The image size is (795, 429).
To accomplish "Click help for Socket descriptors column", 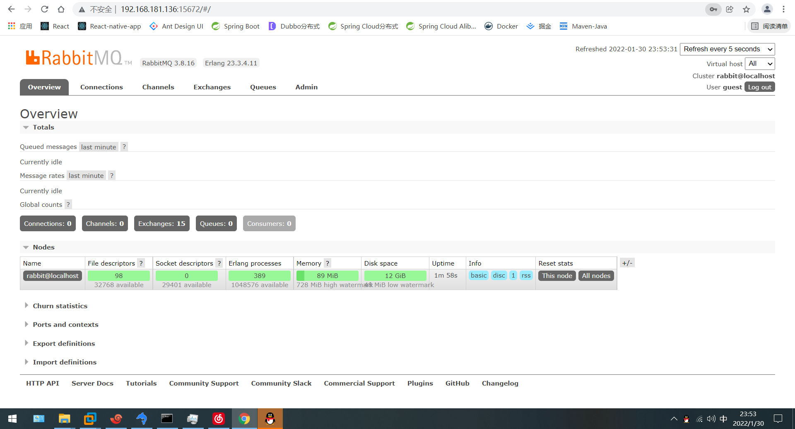I will click(219, 263).
